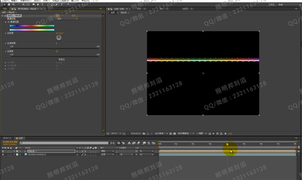Open the graph editor button in timeline
The width and height of the screenshot is (302, 180).
[153, 143]
